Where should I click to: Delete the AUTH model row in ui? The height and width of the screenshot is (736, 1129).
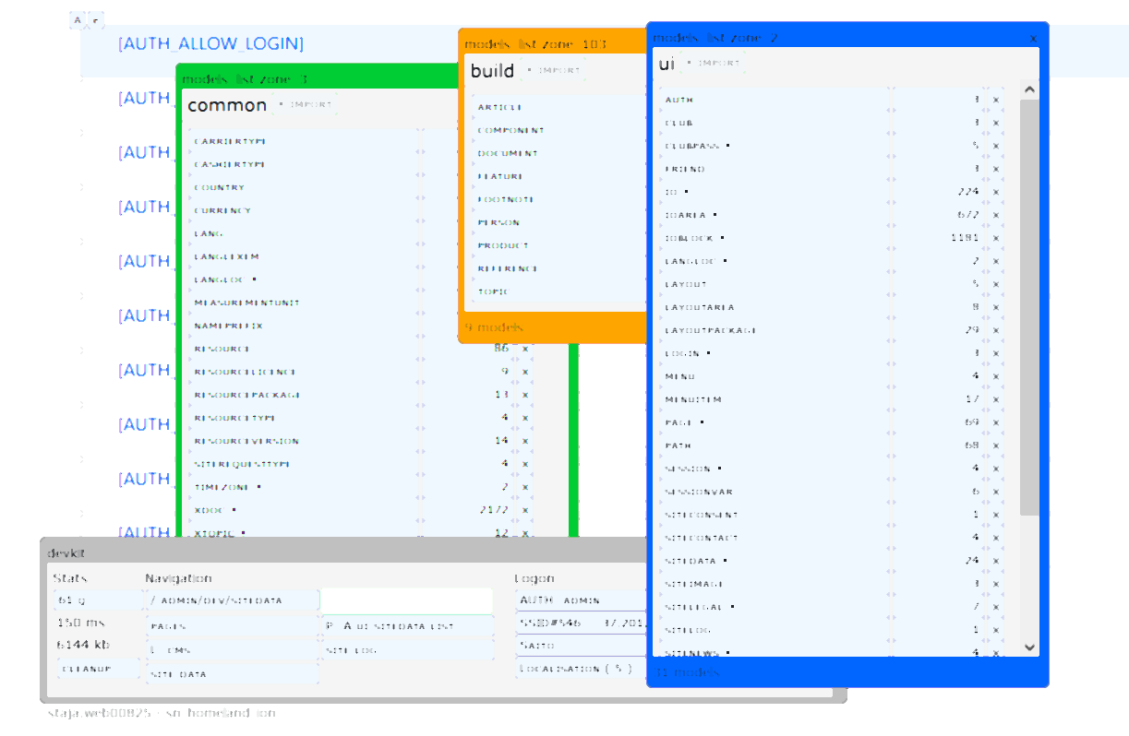point(996,100)
